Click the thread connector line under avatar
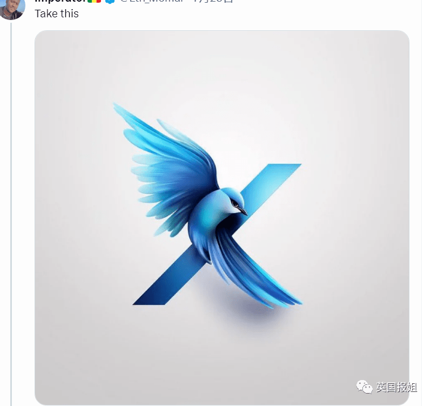 [x=11, y=215]
